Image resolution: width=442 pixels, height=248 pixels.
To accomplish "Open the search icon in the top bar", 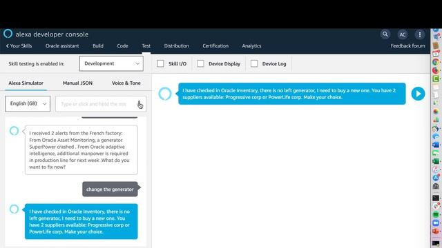I will point(385,34).
